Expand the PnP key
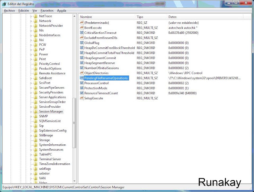The image size is (254, 192). 31,50
